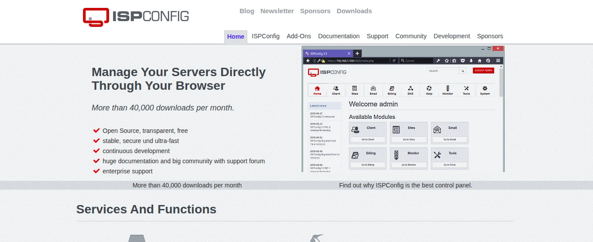The width and height of the screenshot is (593, 242).
Task: Open the Sponsors item after Development in main navigation
Action: tap(490, 36)
